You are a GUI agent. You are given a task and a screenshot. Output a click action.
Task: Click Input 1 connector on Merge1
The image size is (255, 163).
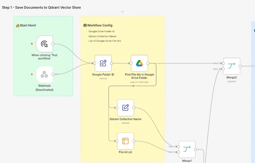[x=178, y=147]
